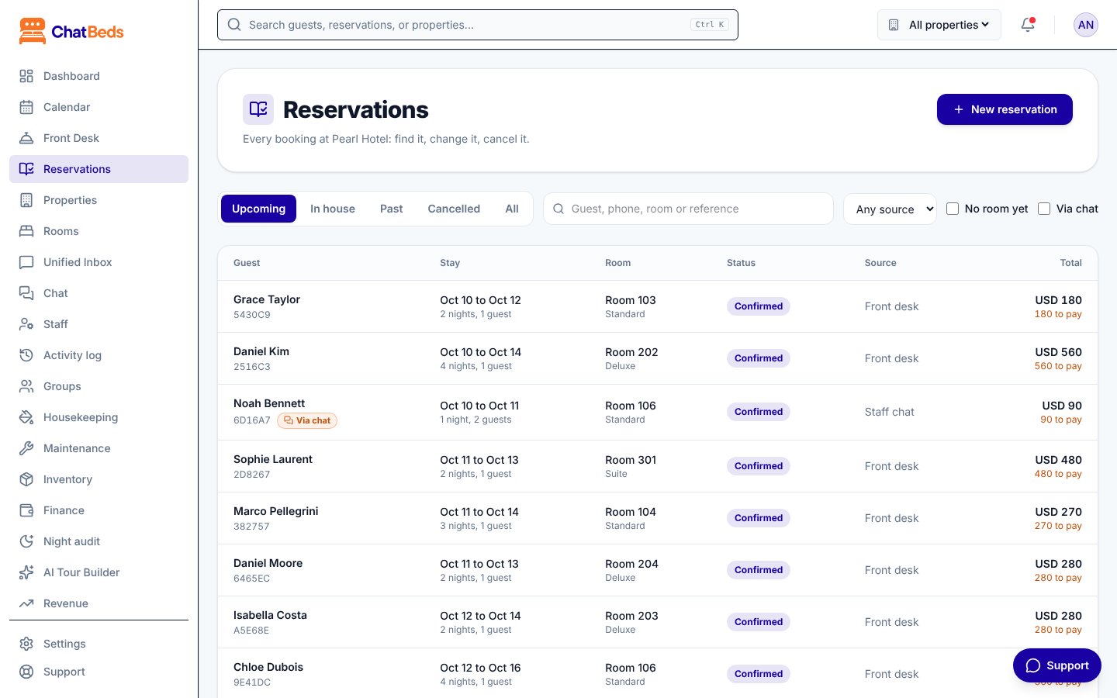Open Isabella Costa's reservation
Screen dimensions: 1117x698
[x=658, y=622]
